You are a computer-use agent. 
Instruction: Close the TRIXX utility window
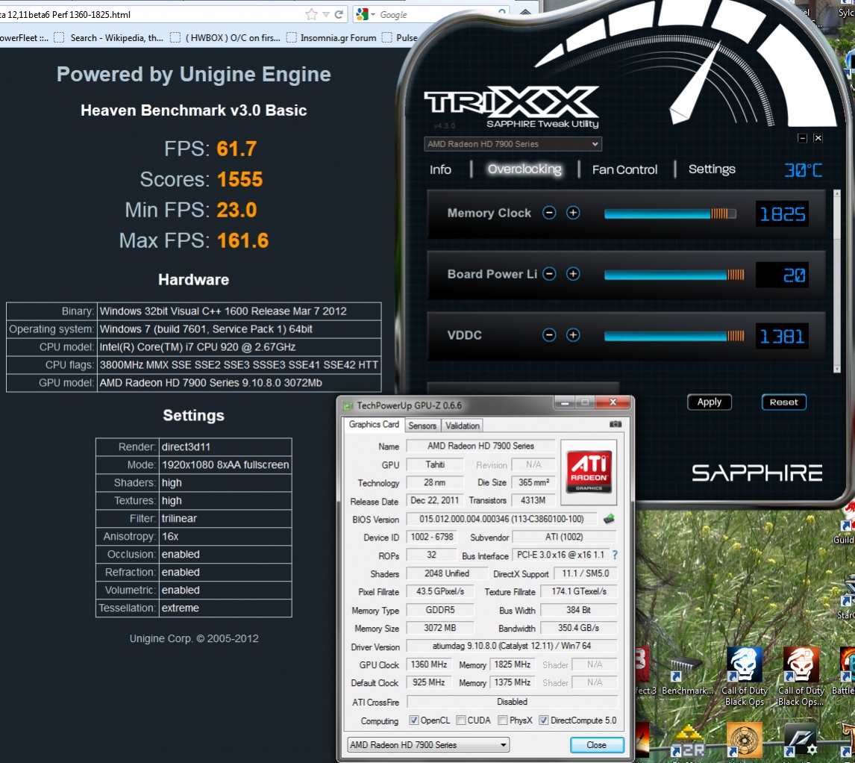click(818, 138)
